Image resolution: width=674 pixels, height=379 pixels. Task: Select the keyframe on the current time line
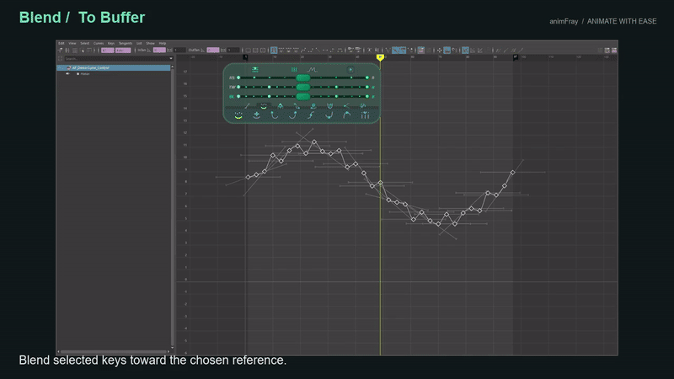pos(381,183)
